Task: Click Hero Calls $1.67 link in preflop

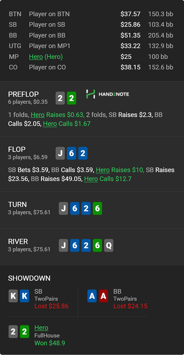Action: [67, 124]
